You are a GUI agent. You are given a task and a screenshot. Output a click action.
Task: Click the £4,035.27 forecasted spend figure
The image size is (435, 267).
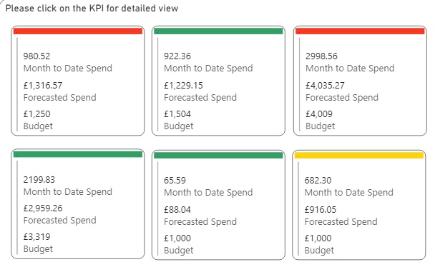(325, 86)
